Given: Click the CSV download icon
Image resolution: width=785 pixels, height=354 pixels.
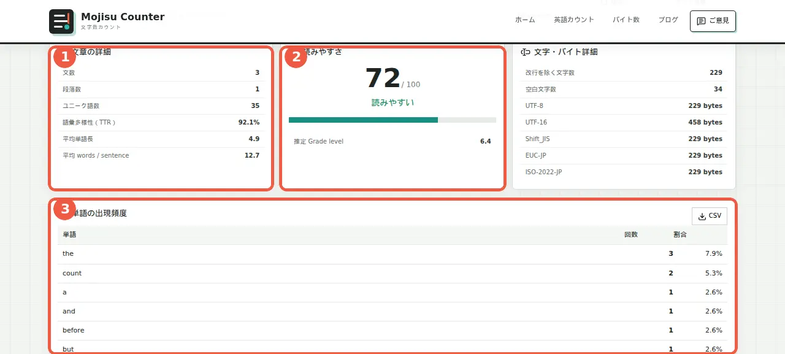Looking at the screenshot, I should pyautogui.click(x=702, y=217).
